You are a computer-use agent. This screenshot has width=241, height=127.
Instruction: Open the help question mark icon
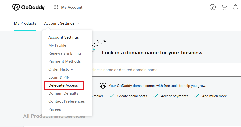tap(213, 7)
